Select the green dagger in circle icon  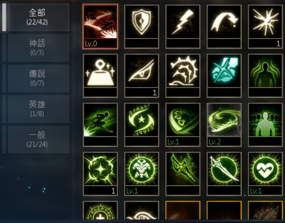(x=224, y=174)
